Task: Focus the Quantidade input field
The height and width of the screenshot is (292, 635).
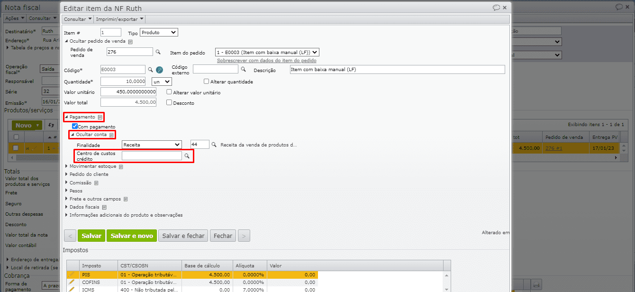Action: point(123,82)
